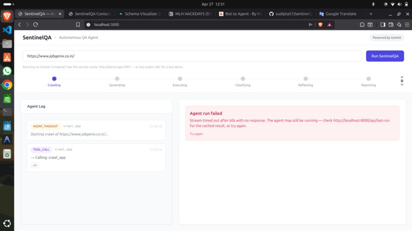This screenshot has width=412, height=231.
Task: Click the Run SentinelQA button
Action: coord(385,56)
